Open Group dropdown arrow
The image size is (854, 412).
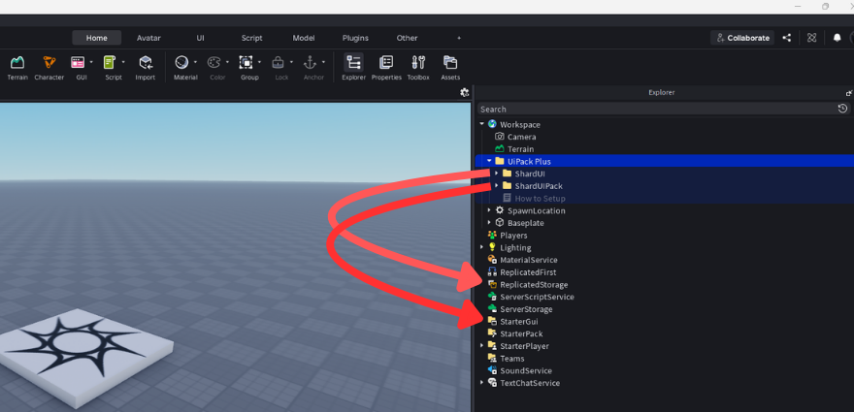(x=259, y=62)
